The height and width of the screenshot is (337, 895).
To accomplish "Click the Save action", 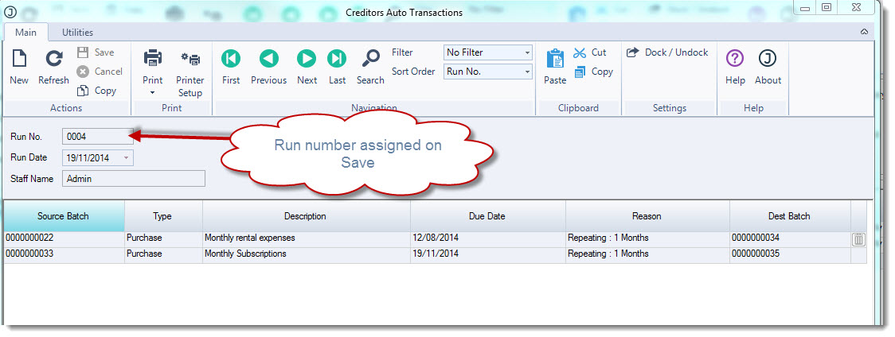I will [x=96, y=52].
